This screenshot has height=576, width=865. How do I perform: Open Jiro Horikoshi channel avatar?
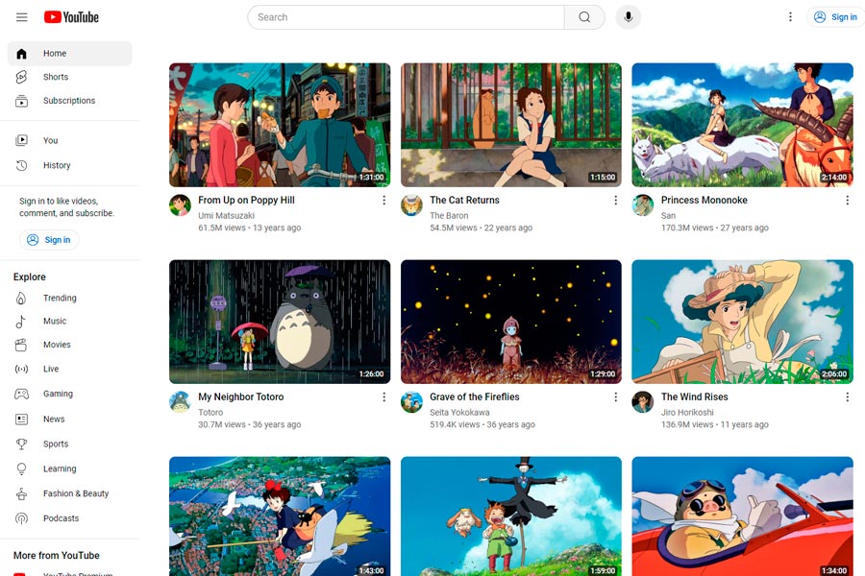643,402
